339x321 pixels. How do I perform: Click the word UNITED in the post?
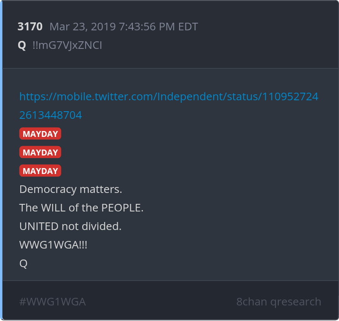[x=39, y=226]
